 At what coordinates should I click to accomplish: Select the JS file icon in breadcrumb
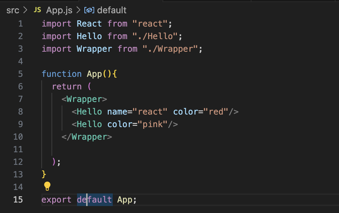[x=37, y=10]
